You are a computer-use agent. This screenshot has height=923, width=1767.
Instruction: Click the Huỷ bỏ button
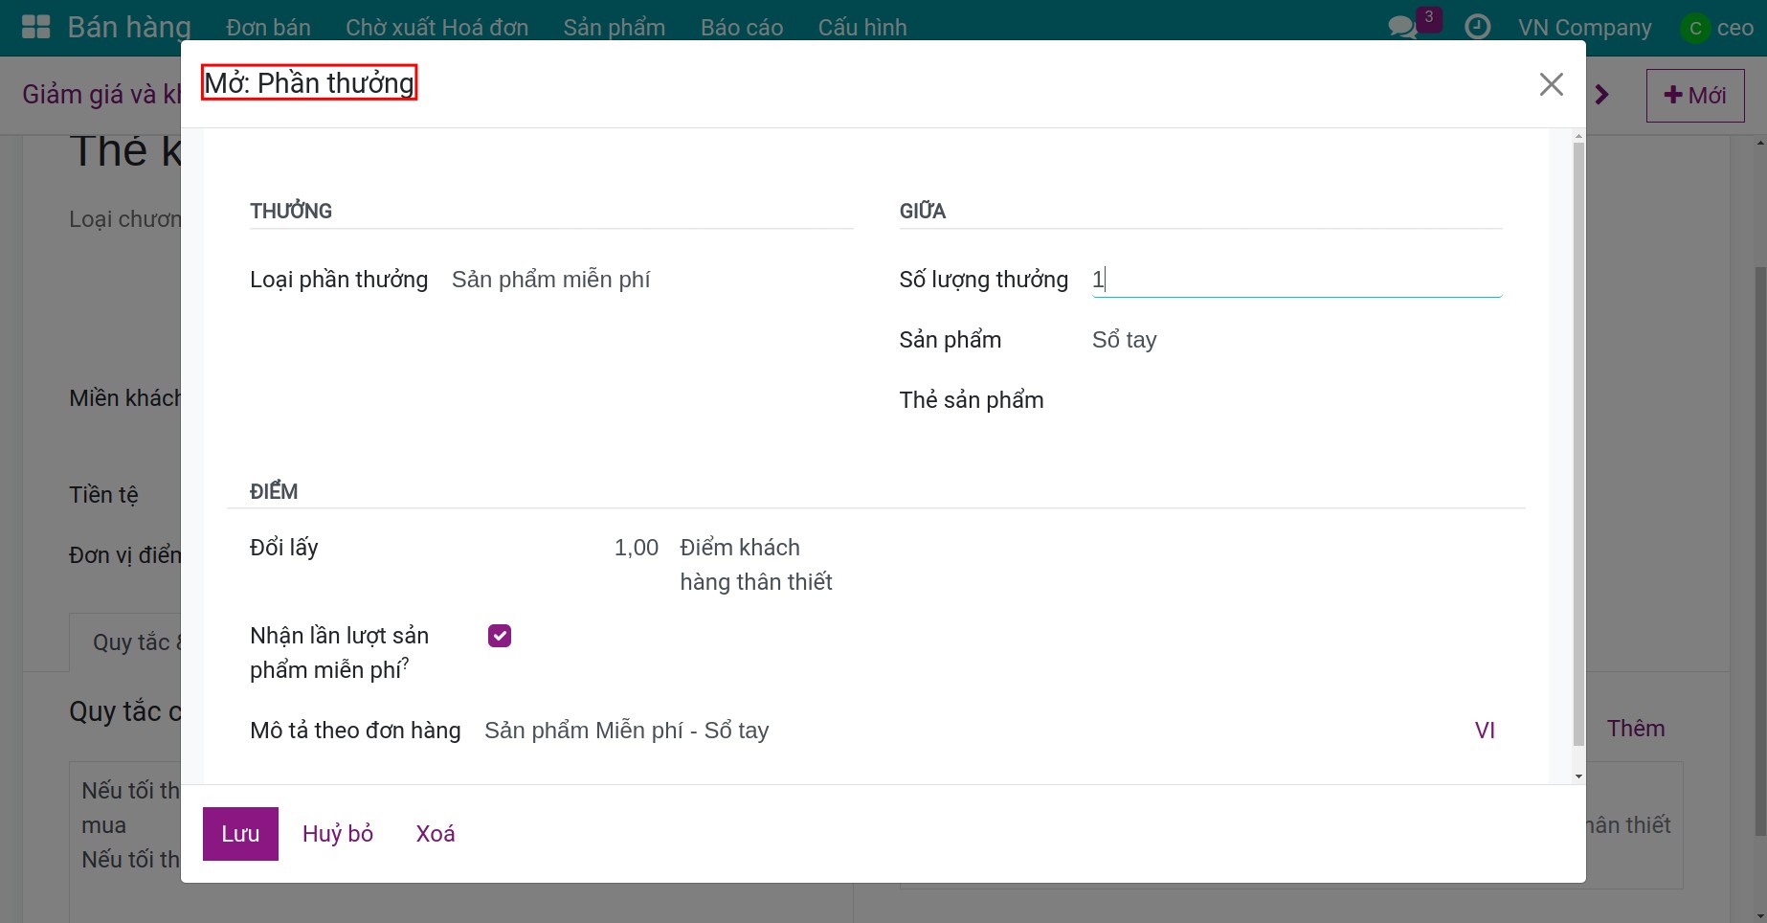point(338,834)
